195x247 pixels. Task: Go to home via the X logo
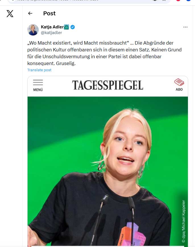[x=10, y=14]
